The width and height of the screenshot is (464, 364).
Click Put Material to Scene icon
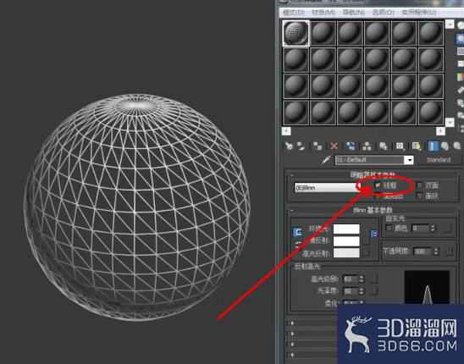coord(301,146)
